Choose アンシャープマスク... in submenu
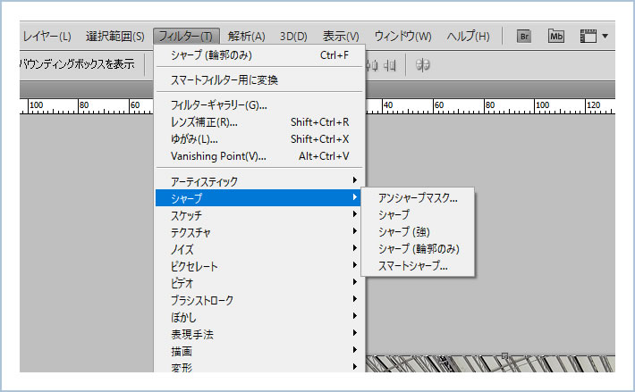Image resolution: width=635 pixels, height=392 pixels. click(418, 198)
